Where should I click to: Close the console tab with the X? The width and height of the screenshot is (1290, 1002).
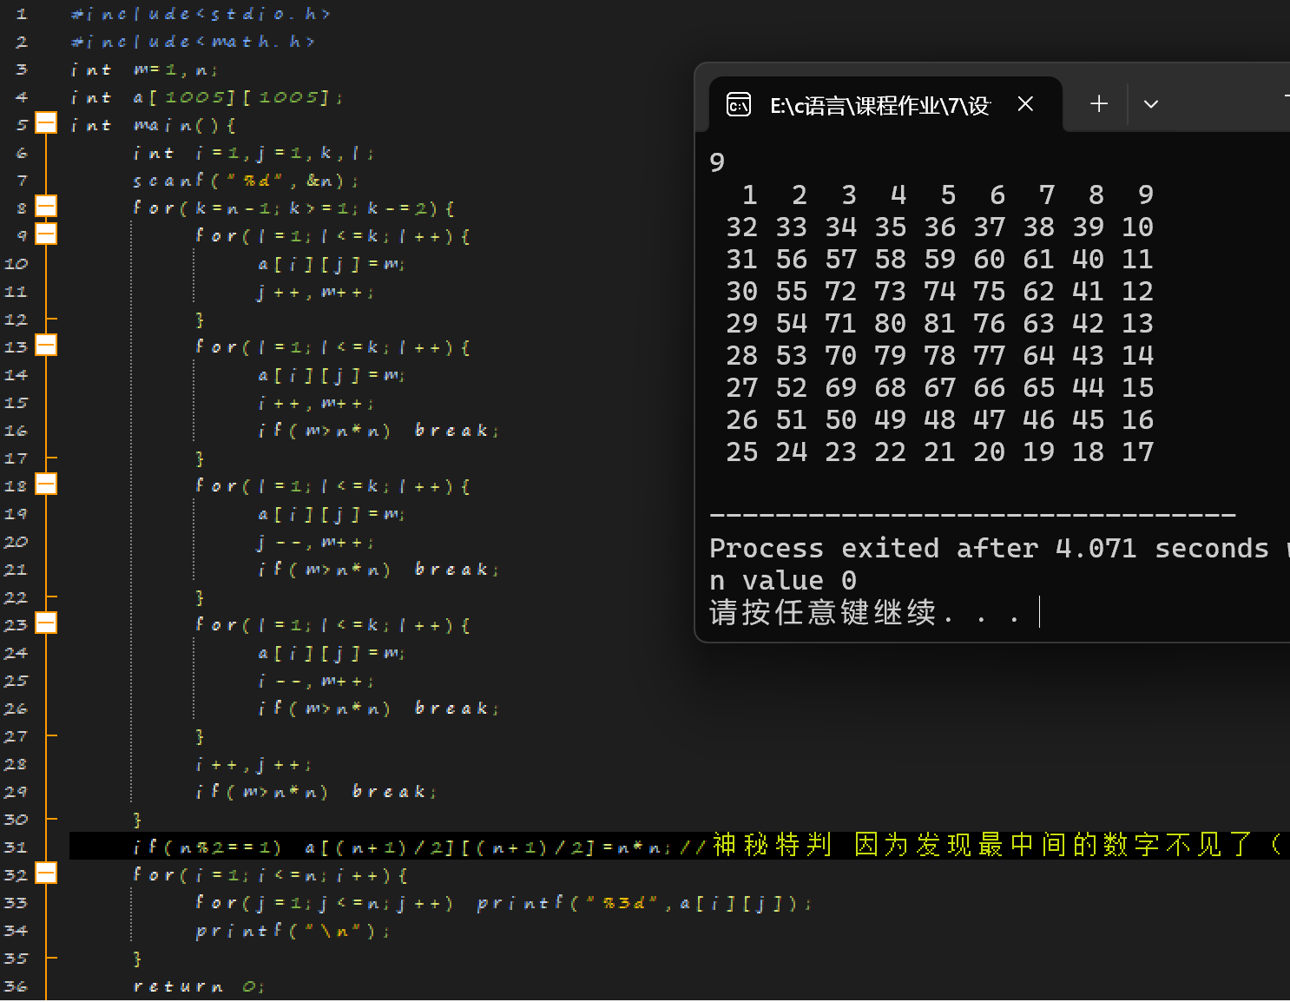pyautogui.click(x=1025, y=104)
